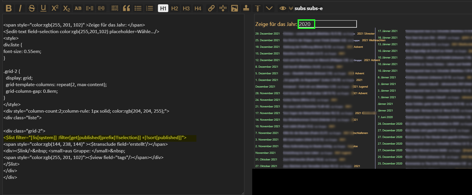Excise the selection into a new tiddler
The width and height of the screenshot is (472, 195).
coord(223,8)
